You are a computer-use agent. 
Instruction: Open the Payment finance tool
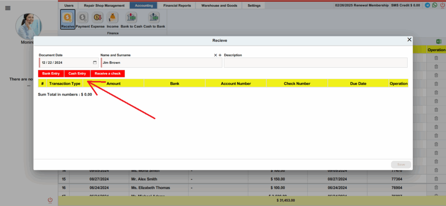point(83,19)
